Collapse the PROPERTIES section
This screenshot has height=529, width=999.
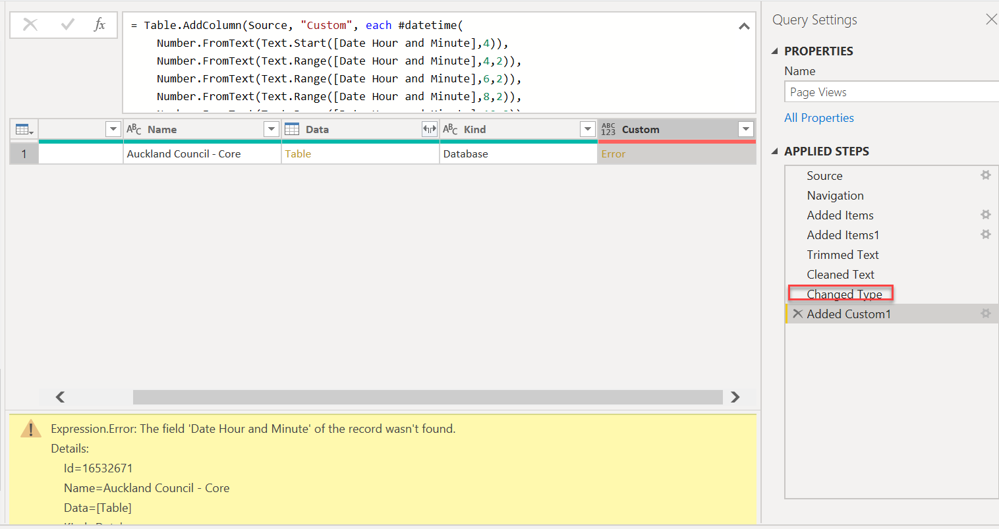(x=775, y=51)
